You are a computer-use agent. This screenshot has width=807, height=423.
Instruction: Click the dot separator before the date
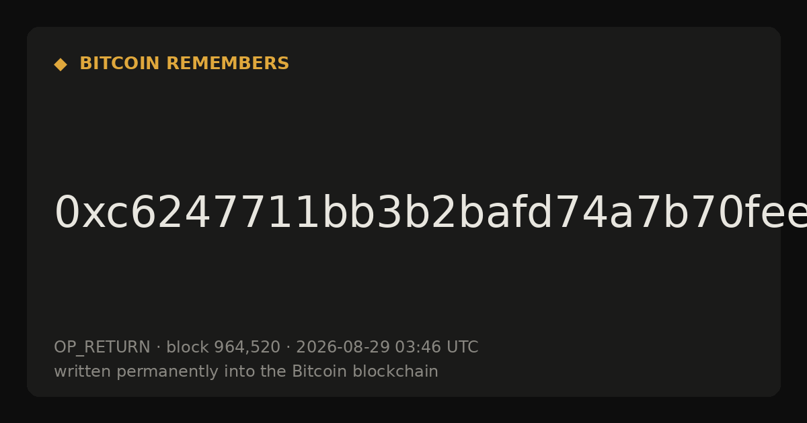[288, 347]
